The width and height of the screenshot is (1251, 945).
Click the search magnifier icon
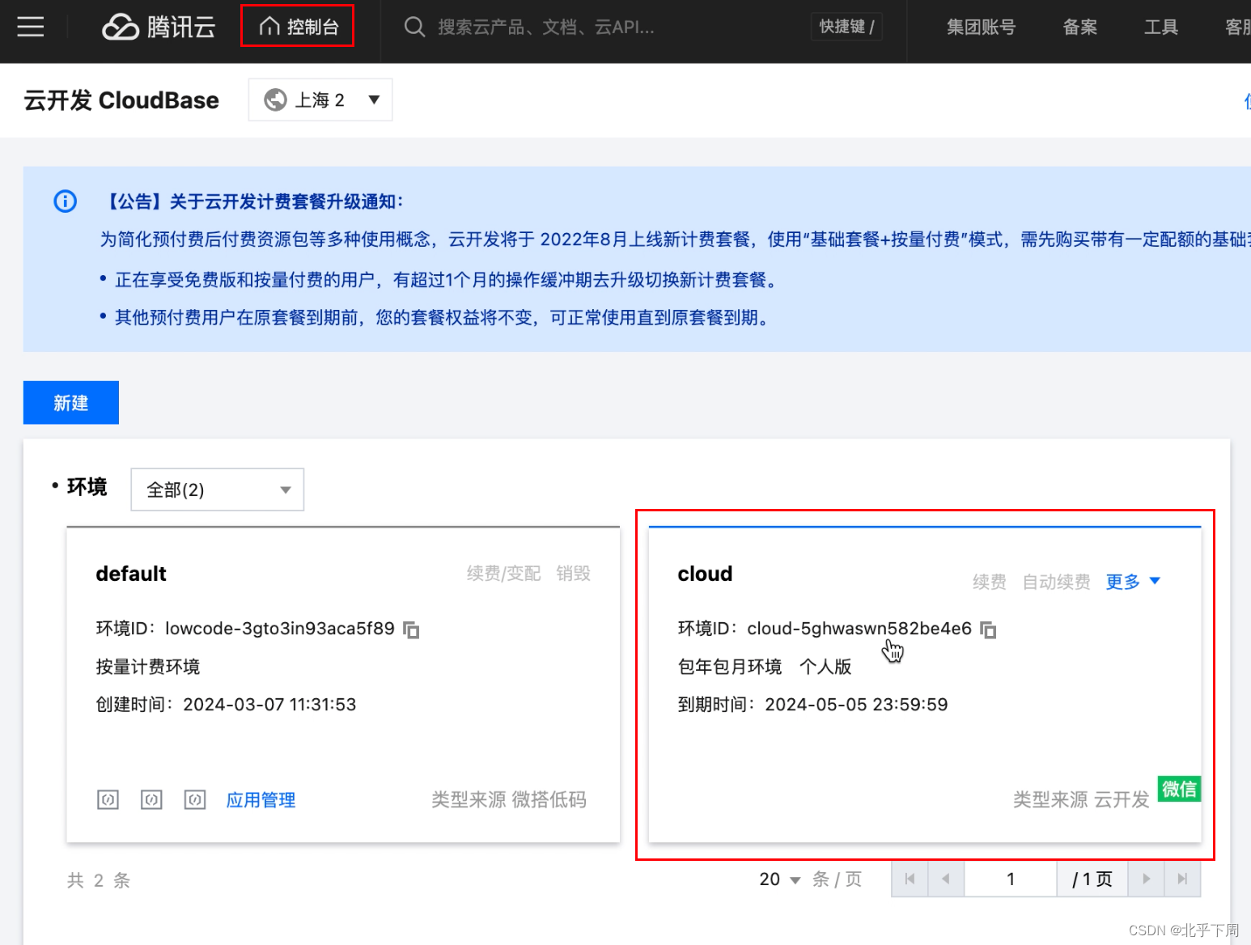point(414,27)
